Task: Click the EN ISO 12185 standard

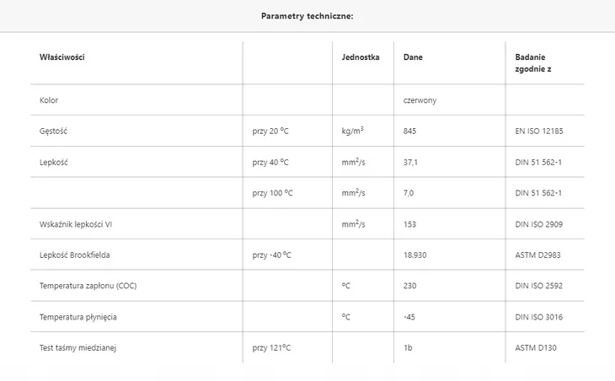Action: tap(539, 131)
